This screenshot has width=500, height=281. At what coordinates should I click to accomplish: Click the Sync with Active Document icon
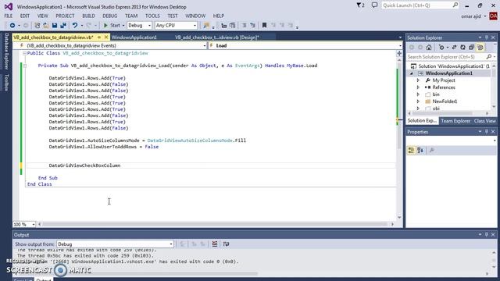coord(454,48)
